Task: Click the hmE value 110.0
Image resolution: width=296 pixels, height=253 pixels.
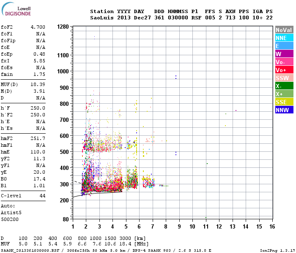Action: 38,152
